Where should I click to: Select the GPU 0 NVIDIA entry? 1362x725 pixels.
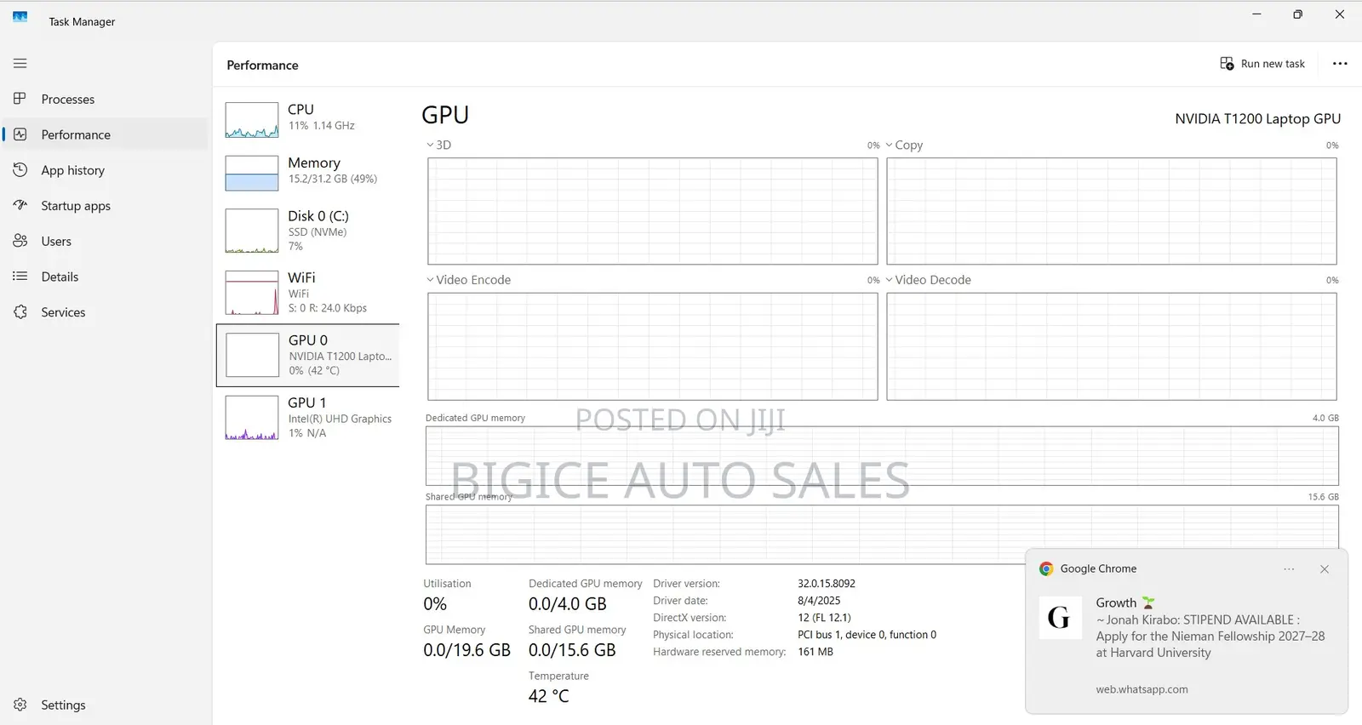click(x=308, y=355)
